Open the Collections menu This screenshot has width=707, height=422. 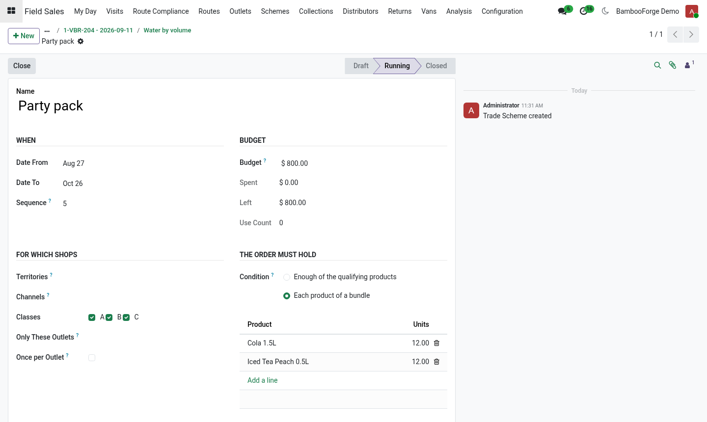pos(316,11)
